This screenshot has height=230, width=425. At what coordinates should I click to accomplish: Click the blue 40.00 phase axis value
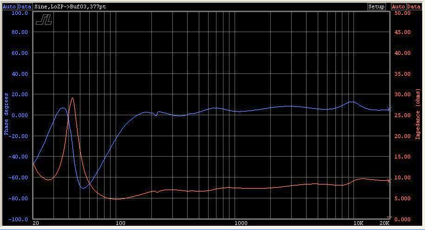[20, 74]
